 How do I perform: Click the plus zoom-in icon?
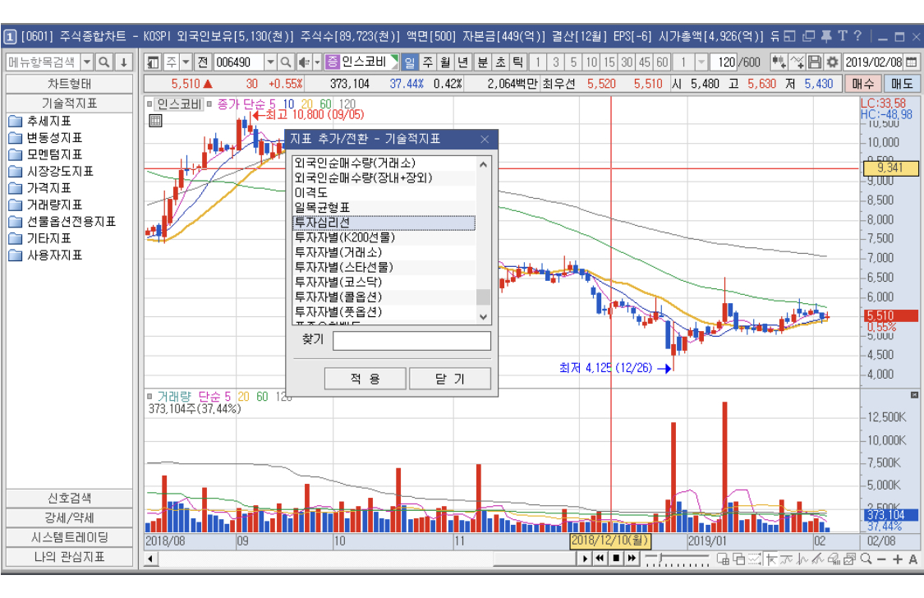tap(898, 559)
